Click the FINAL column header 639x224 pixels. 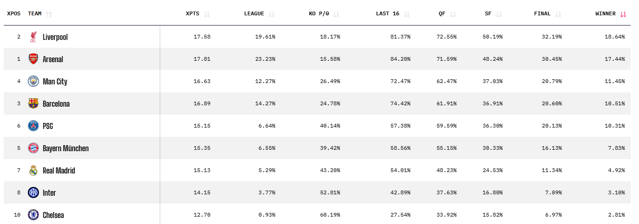(542, 14)
